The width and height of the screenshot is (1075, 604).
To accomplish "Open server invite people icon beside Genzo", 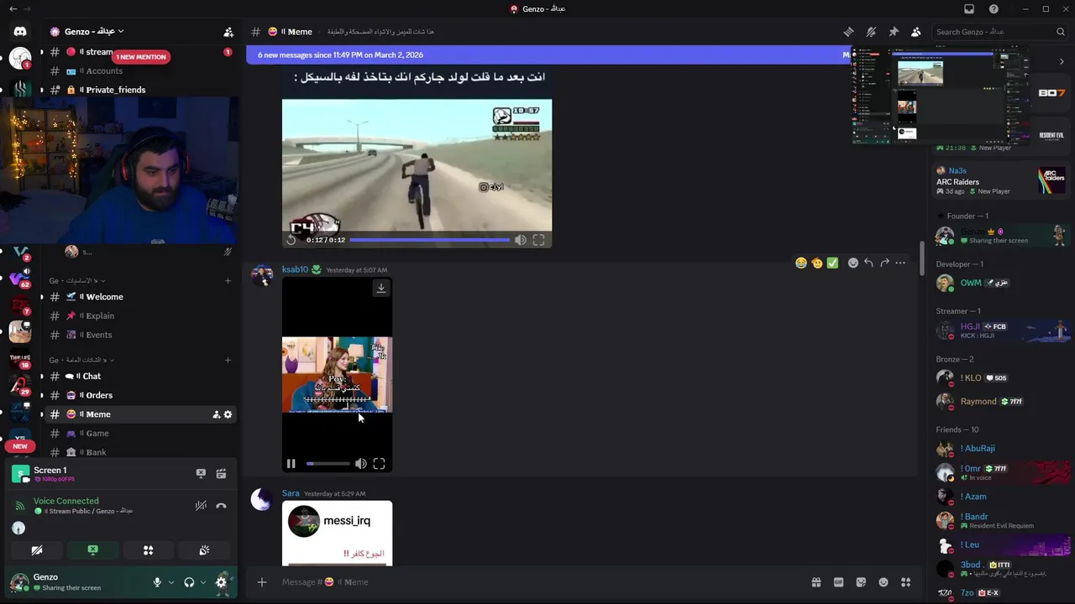I will 228,32.
